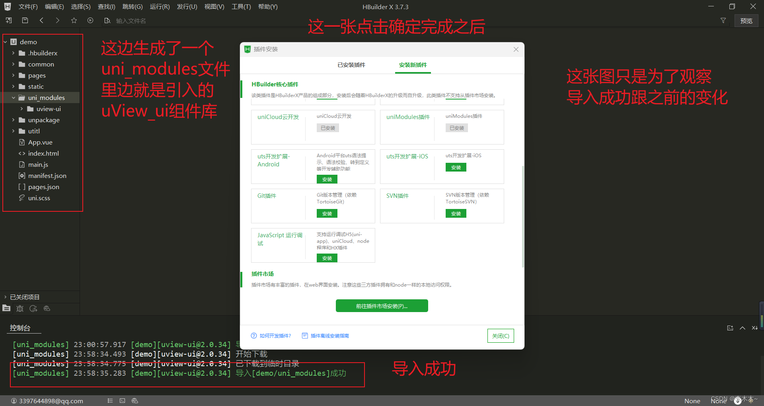Expand the pages folder
Image resolution: width=764 pixels, height=406 pixels.
pyautogui.click(x=13, y=75)
